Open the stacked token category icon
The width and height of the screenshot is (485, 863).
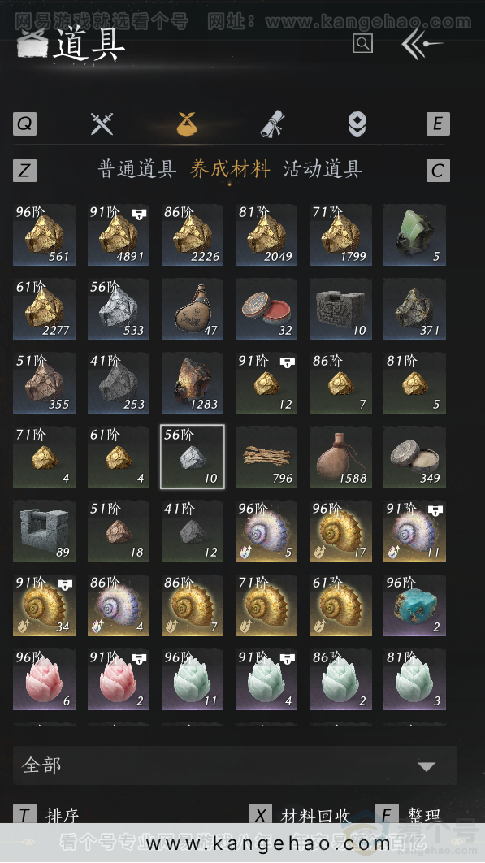tap(357, 124)
